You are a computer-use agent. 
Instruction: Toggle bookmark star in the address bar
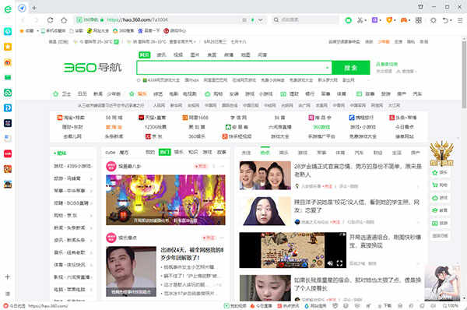pos(244,20)
